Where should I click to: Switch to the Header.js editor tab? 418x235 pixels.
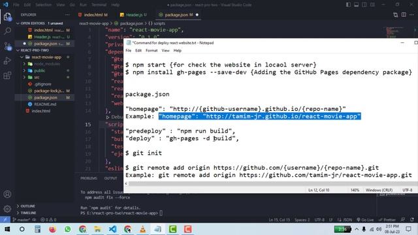(x=133, y=14)
